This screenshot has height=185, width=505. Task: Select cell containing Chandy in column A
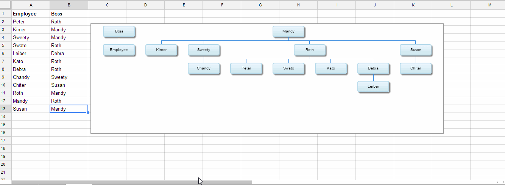31,77
